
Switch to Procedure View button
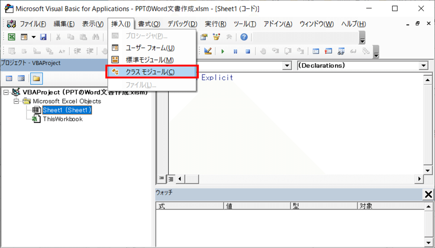(162, 178)
